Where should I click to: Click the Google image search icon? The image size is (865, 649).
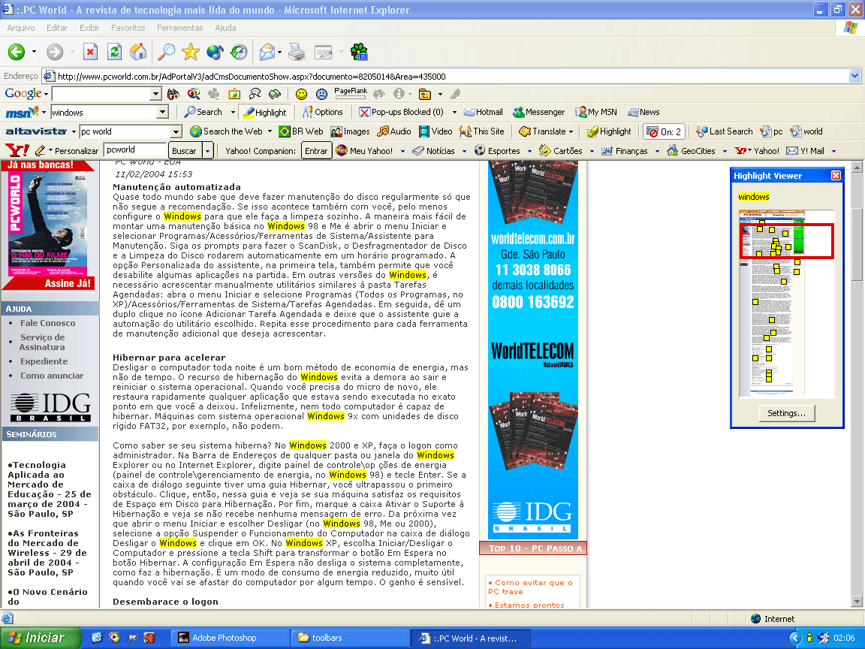point(234,95)
